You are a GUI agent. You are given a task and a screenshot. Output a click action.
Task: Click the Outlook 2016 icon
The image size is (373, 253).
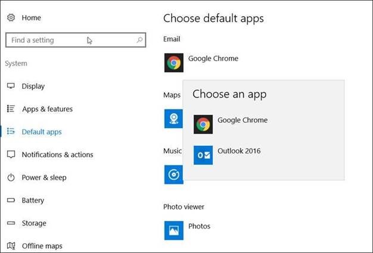pos(203,155)
